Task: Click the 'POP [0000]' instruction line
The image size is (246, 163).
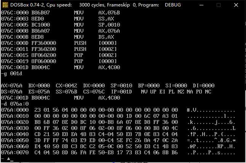Action: 59,61
